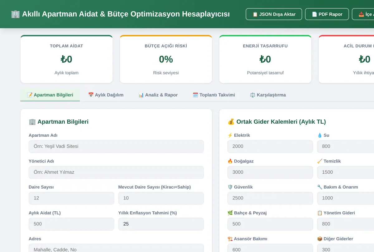374x252 pixels.
Task: Click the building icon in Apartman Bilgileri heading
Action: tap(32, 122)
